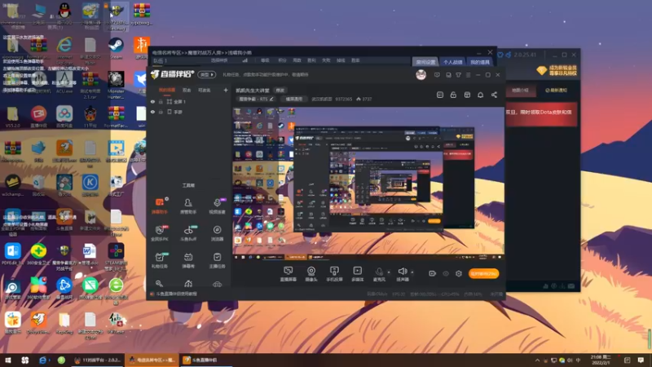Click the share icon above preview

(494, 95)
